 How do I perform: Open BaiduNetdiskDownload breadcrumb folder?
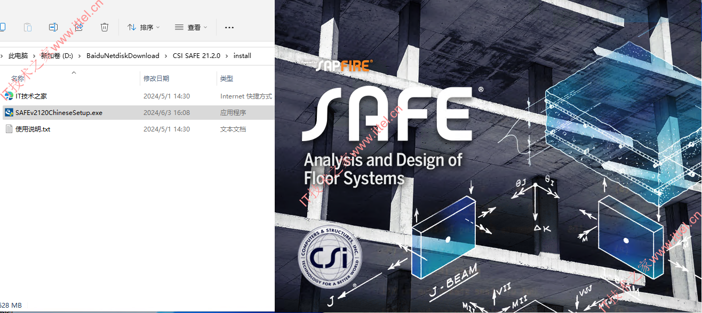tap(123, 55)
